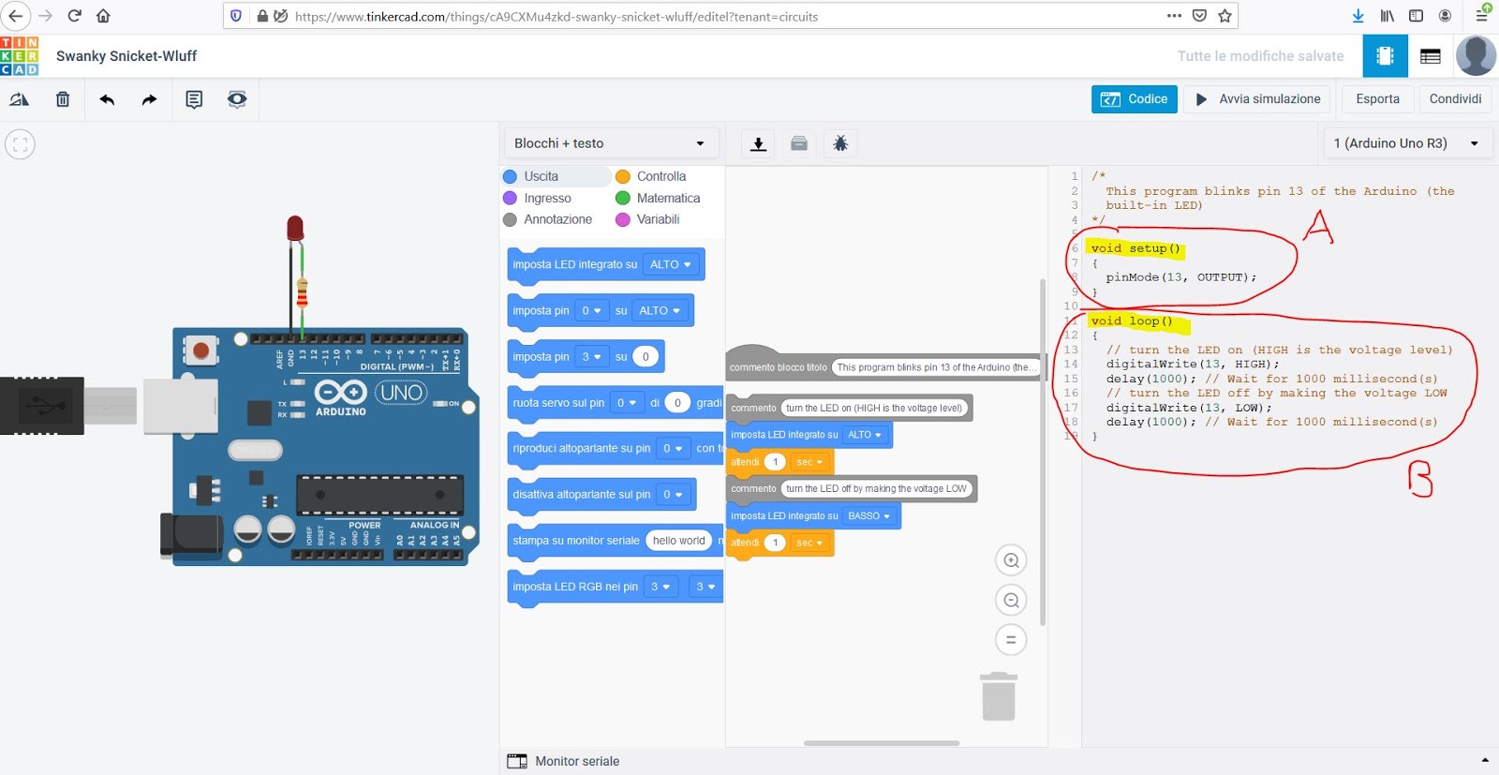Click the rotate/mirror component icon

pos(20,99)
